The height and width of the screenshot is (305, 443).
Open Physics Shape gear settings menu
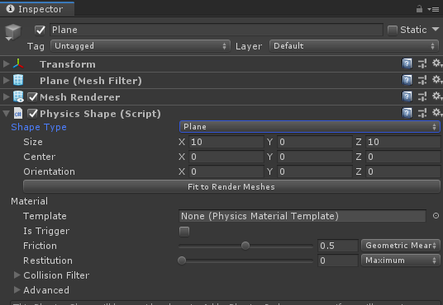(x=437, y=113)
